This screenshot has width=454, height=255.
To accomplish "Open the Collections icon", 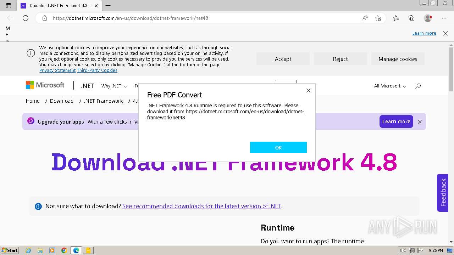I will tap(411, 18).
